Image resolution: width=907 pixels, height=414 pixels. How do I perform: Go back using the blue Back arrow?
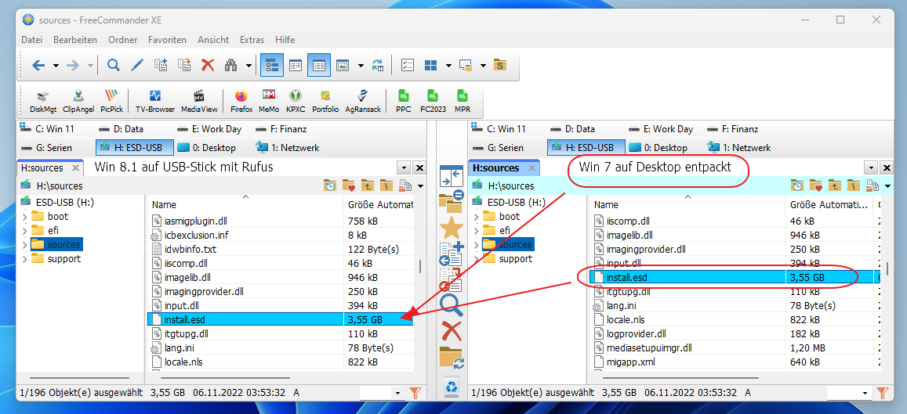coord(38,65)
